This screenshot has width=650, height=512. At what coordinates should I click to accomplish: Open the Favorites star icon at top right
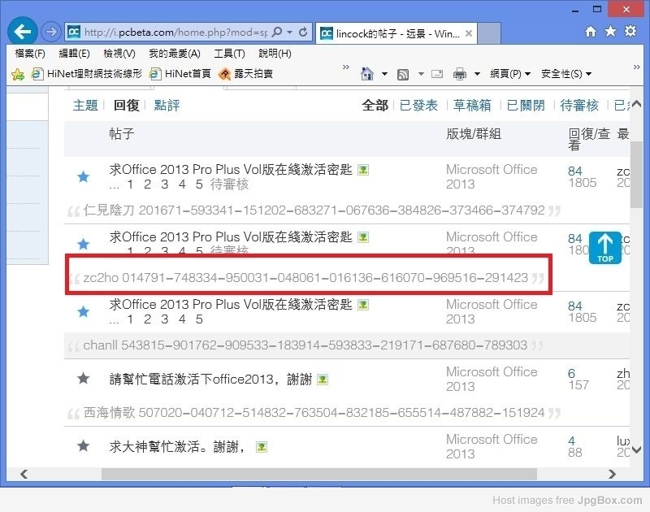609,32
